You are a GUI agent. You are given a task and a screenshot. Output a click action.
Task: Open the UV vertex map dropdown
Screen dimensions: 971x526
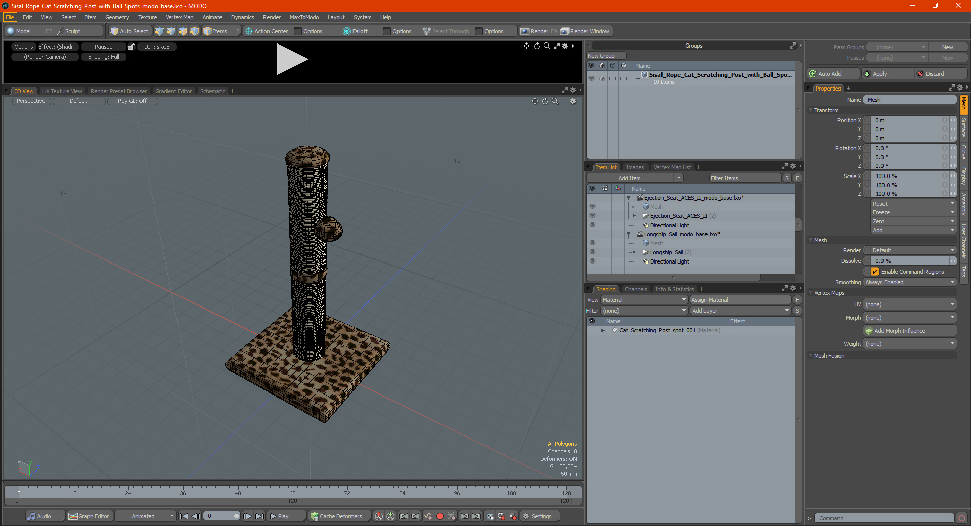tap(910, 304)
